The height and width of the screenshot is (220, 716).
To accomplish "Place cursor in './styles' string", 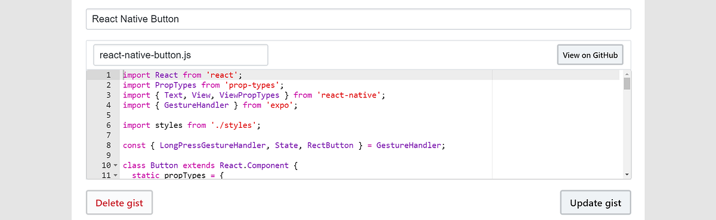I will coord(233,125).
